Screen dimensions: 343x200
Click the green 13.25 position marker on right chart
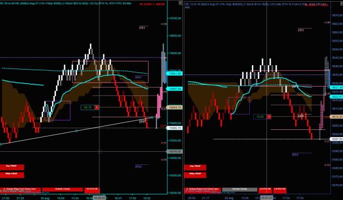(x=260, y=117)
